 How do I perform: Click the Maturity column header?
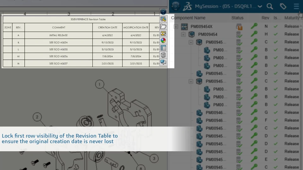292,18
